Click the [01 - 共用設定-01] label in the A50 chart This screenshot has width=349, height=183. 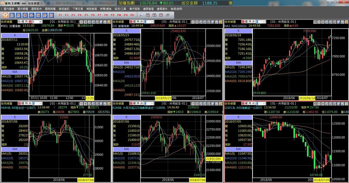click(x=283, y=103)
